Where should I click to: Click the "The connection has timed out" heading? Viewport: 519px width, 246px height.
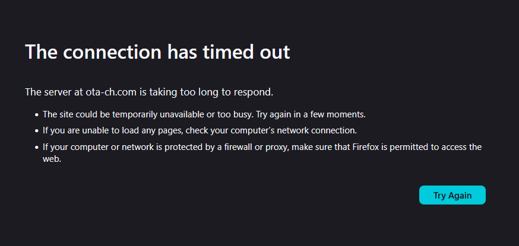(x=157, y=52)
